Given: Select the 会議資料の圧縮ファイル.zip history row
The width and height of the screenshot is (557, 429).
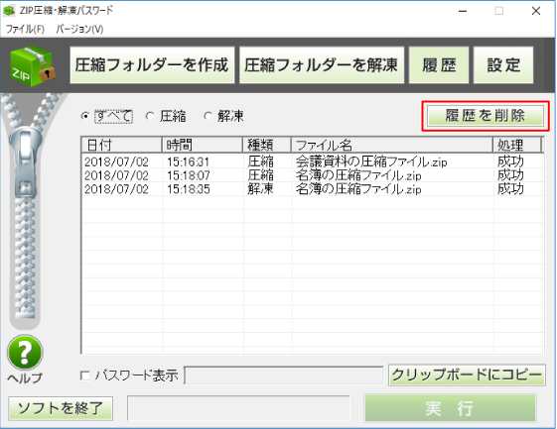Looking at the screenshot, I should click(x=313, y=162).
